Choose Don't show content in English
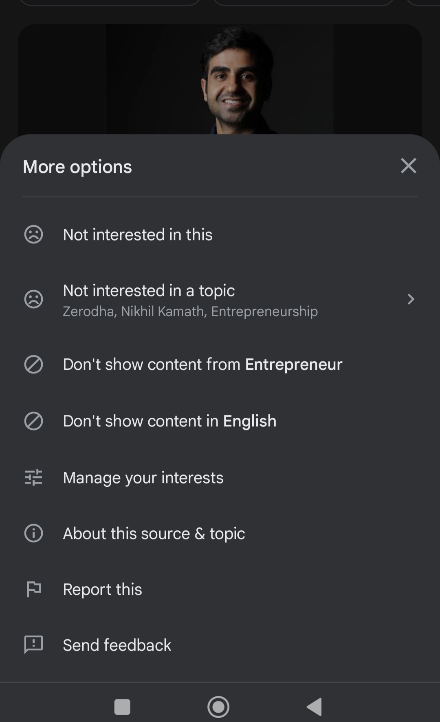 169,421
